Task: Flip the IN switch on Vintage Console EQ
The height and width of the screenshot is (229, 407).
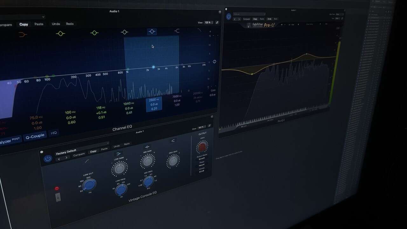Action: pos(58,197)
